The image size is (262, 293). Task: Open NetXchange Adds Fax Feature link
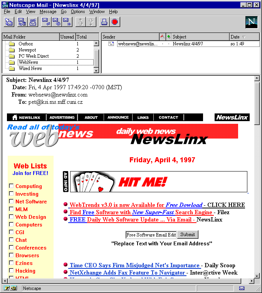click(x=128, y=273)
